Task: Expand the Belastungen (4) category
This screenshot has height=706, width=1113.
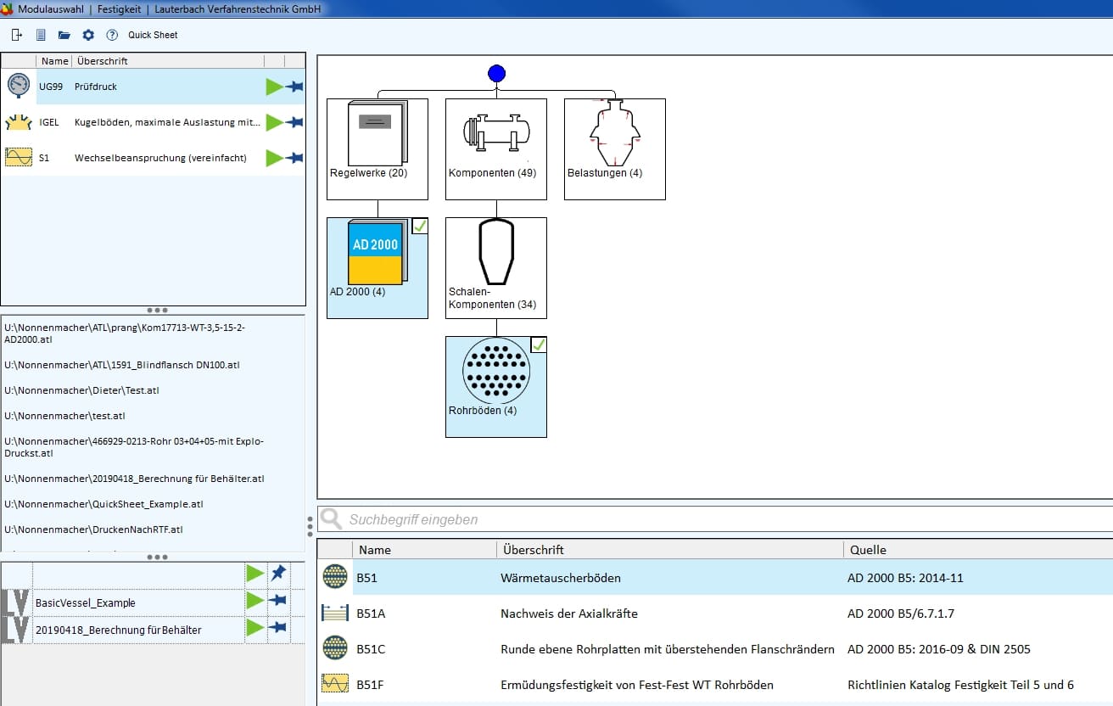Action: point(615,148)
